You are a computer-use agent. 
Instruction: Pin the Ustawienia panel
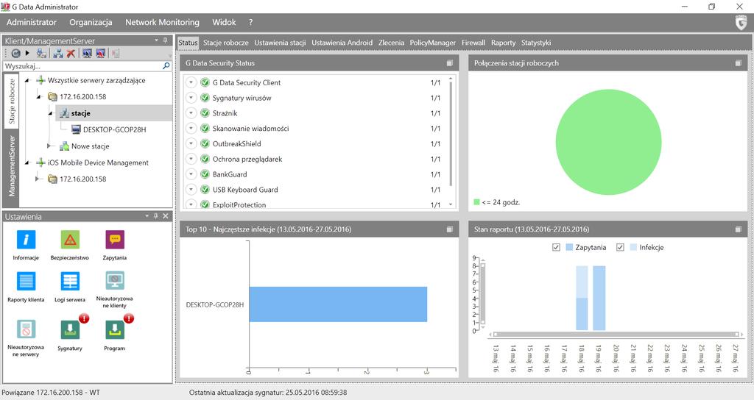[156, 216]
